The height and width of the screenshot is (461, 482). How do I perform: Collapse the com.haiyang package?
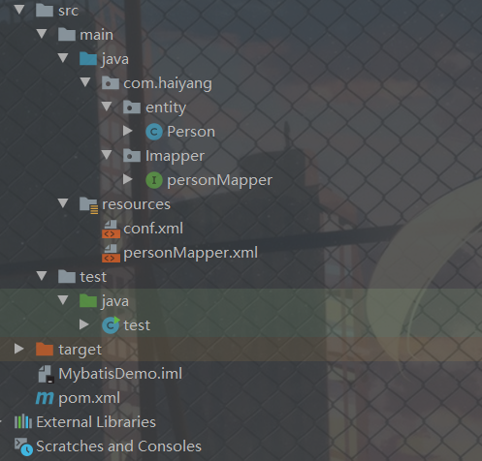tap(85, 82)
